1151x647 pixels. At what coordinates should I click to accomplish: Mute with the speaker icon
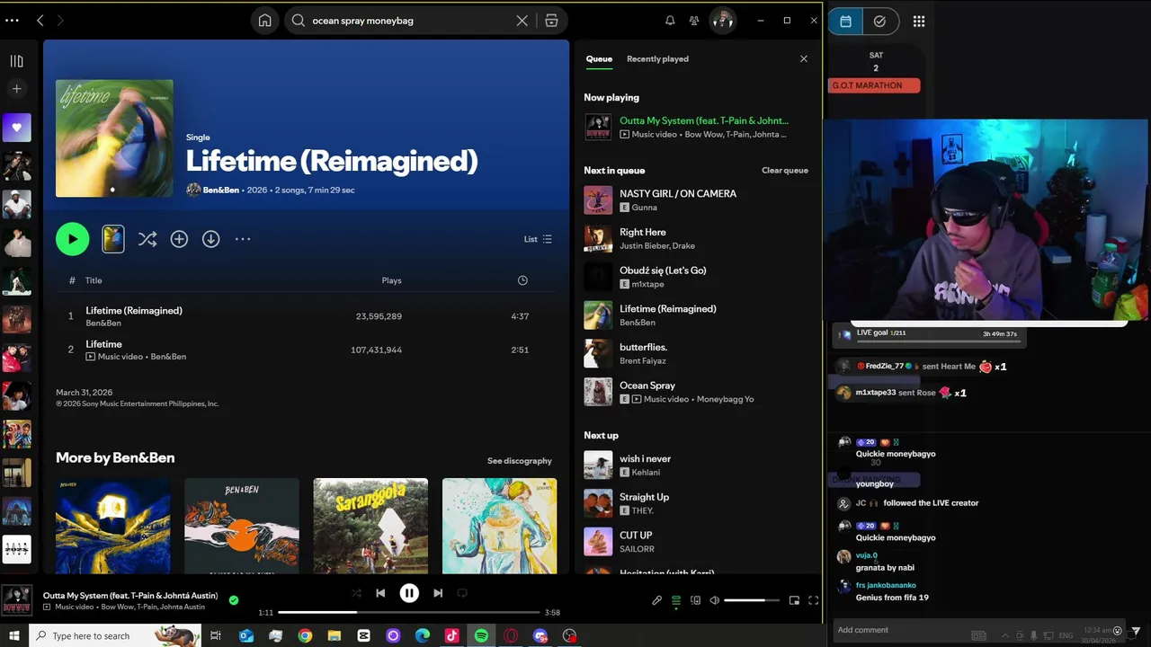[x=714, y=600]
